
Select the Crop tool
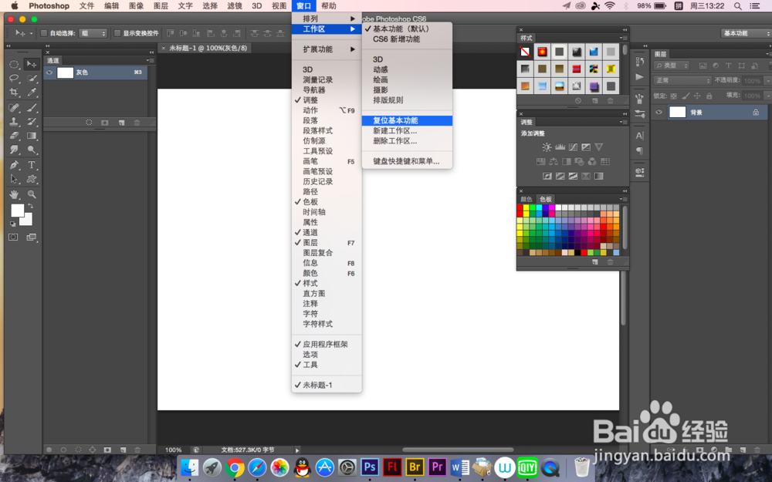click(x=14, y=92)
